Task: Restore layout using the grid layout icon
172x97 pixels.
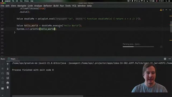Action: (2, 88)
